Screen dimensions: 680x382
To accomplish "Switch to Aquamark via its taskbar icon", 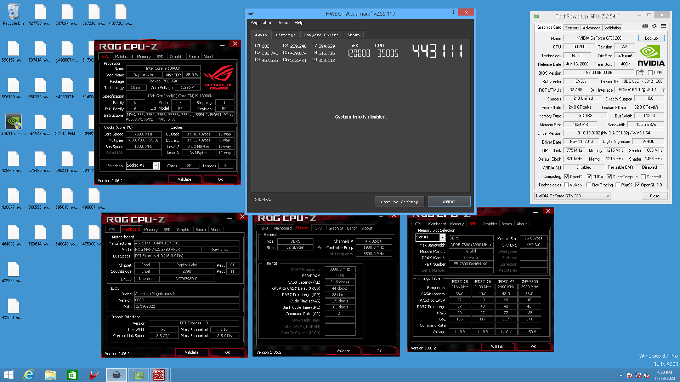I will pos(117,375).
